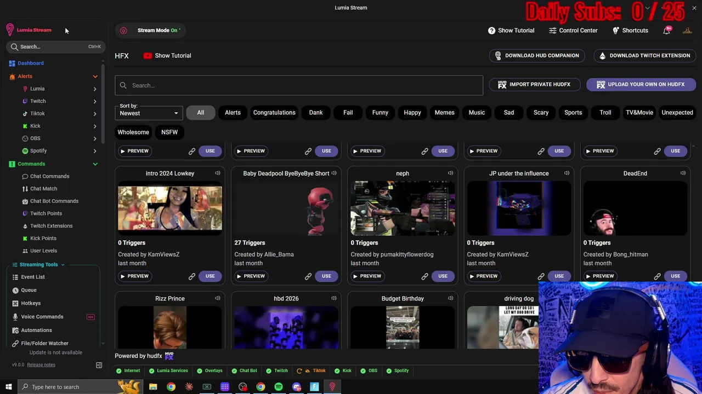Expand the Spotify alerts item
This screenshot has height=394, width=702.
tap(95, 151)
